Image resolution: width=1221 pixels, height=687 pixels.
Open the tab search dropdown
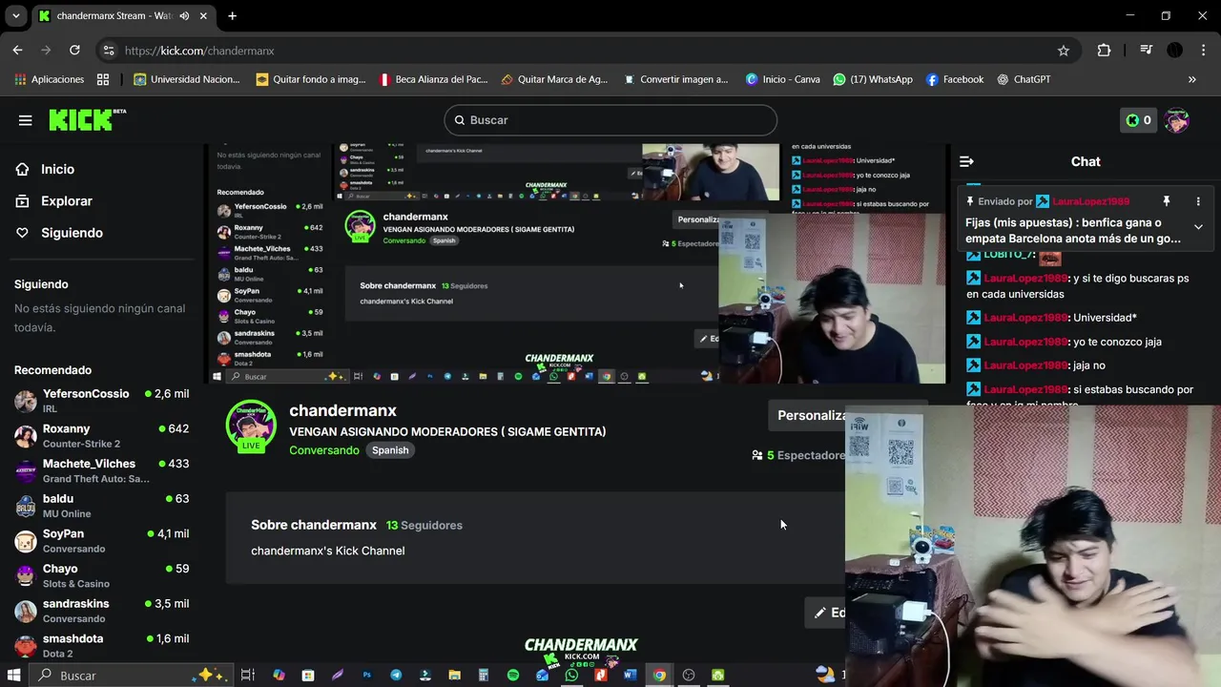coord(15,16)
